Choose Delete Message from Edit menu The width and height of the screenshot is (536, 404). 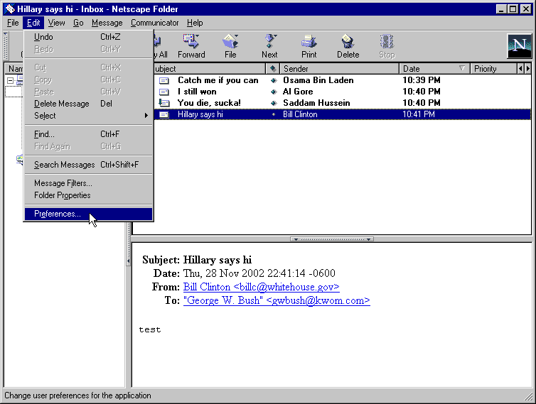tap(89, 104)
